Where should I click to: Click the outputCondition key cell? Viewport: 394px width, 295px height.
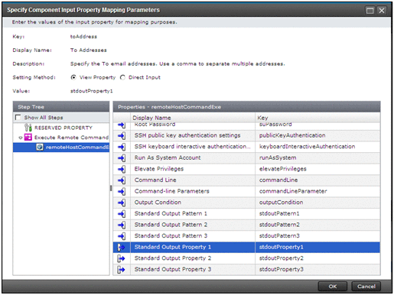tap(317, 203)
